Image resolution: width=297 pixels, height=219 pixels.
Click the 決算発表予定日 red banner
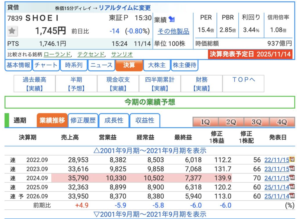coord(250,54)
